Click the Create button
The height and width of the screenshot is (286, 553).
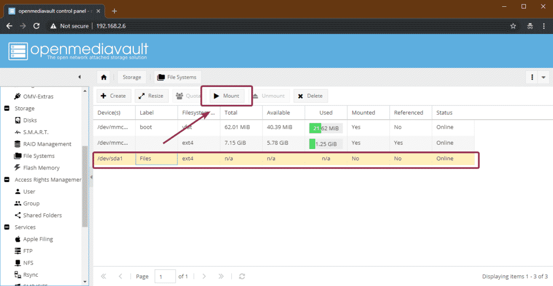(114, 96)
